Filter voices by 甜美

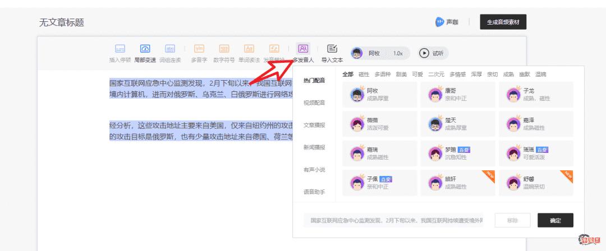click(x=401, y=75)
